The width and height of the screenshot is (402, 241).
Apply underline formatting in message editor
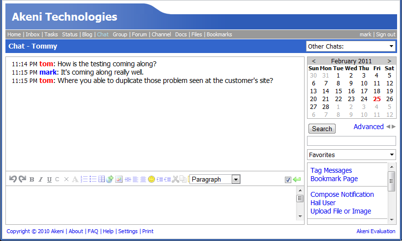pos(49,180)
